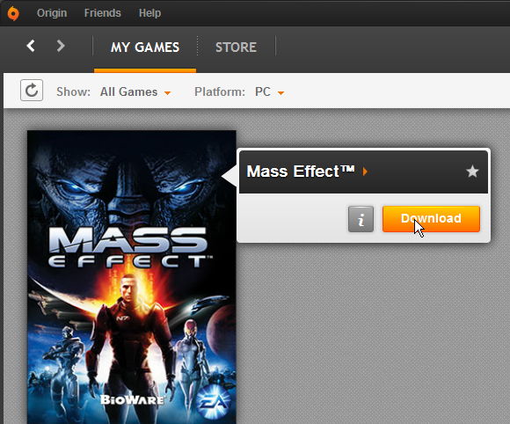This screenshot has height=424, width=510.
Task: Click the Mass Effect™ title text
Action: coord(300,172)
